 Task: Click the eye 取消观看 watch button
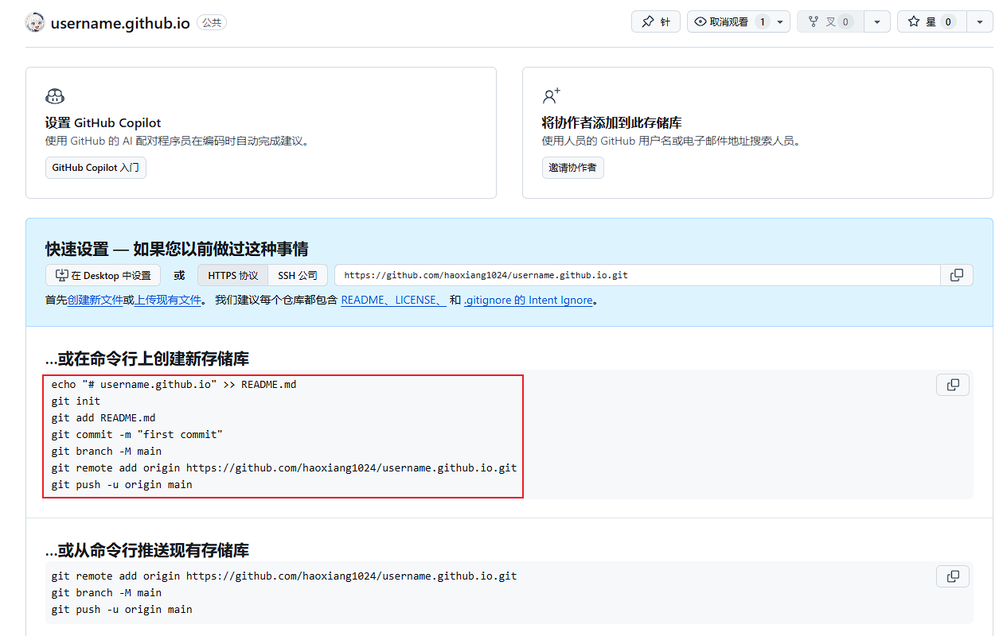click(x=729, y=21)
